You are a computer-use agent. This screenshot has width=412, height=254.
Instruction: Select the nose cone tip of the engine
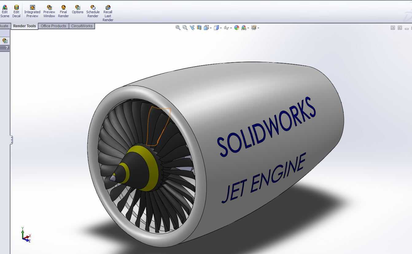click(x=112, y=178)
